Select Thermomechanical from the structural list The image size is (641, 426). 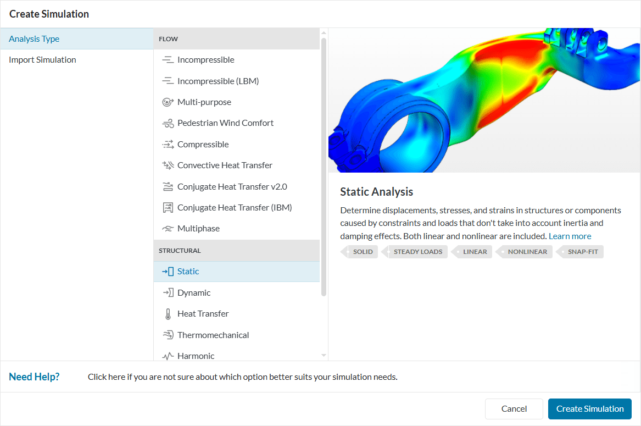pos(213,335)
